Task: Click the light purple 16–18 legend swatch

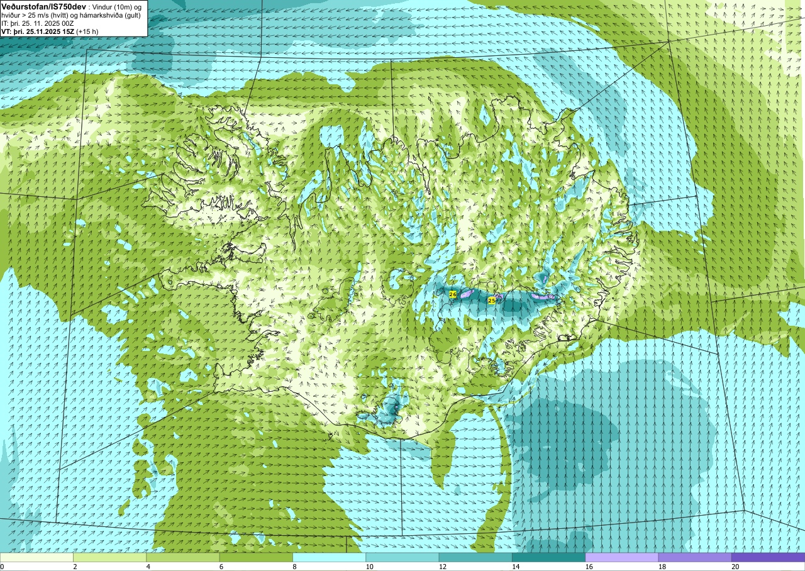Action: (622, 557)
